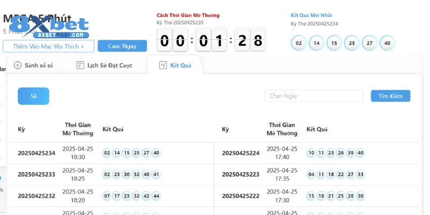Click the Lịch Sử Đặt Cược list icon

(x=80, y=65)
